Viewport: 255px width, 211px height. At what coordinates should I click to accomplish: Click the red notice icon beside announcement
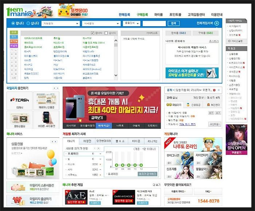(214, 90)
